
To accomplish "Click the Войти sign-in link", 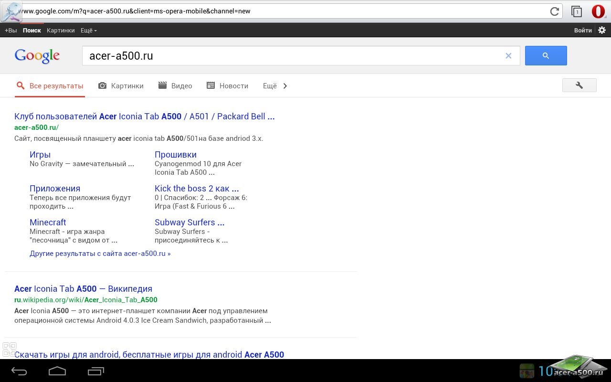I will pyautogui.click(x=583, y=30).
